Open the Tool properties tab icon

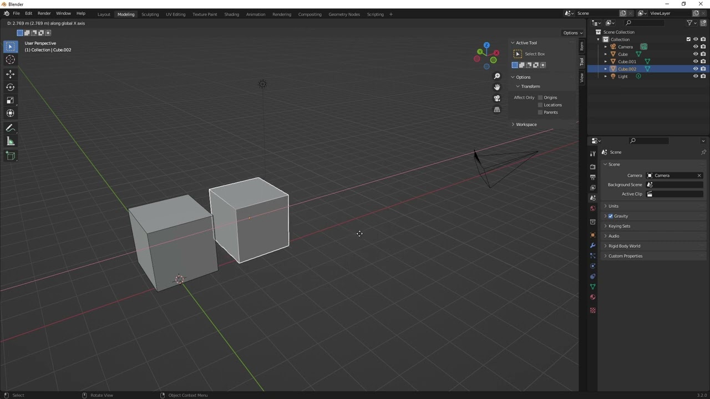(x=592, y=154)
